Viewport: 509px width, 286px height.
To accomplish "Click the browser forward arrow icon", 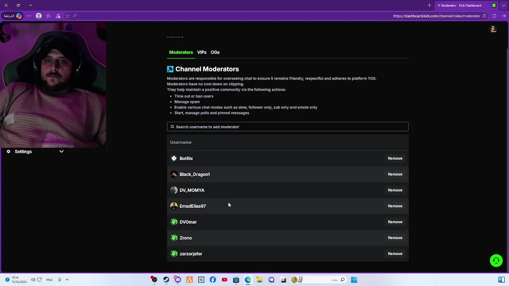I will [503, 16].
